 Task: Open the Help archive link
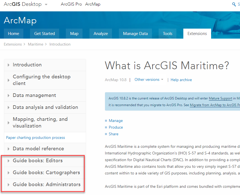(181, 80)
